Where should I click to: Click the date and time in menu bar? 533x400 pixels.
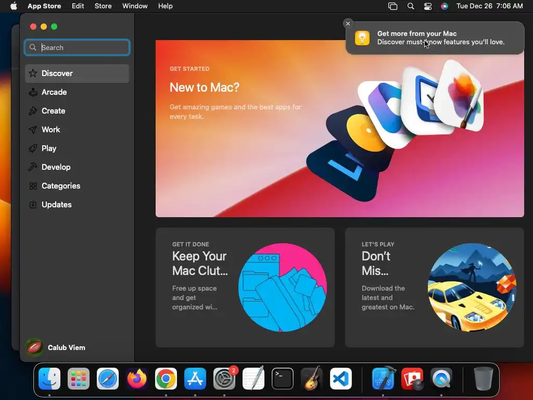[x=489, y=6]
